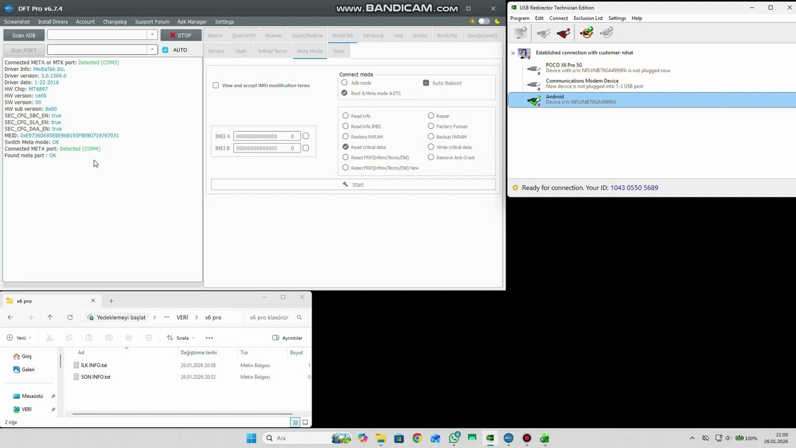Launch Google Chrome from the taskbar

coord(417,438)
